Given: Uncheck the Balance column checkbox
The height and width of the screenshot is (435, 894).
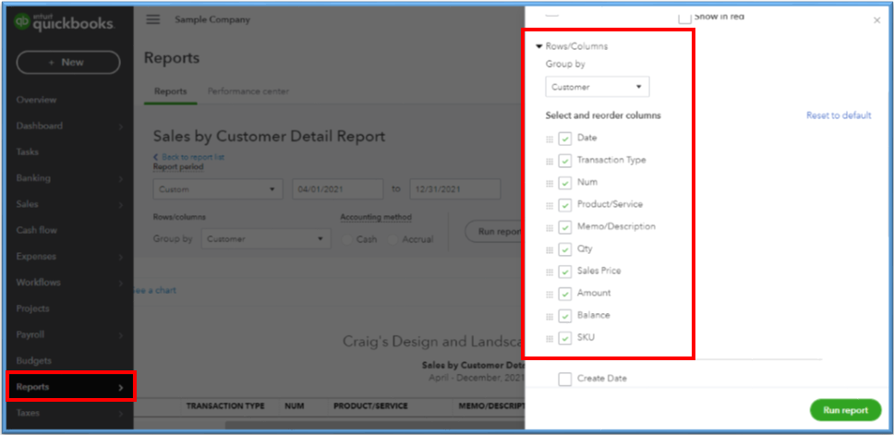Looking at the screenshot, I should point(565,316).
